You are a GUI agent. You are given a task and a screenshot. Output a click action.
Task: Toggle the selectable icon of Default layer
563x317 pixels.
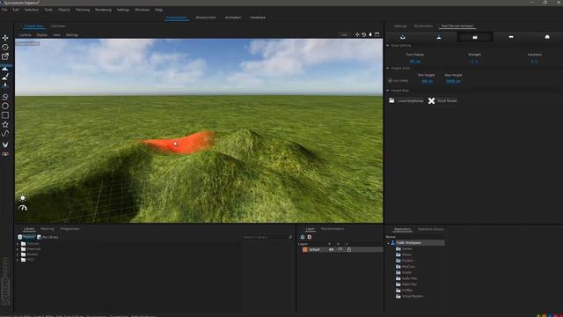click(x=340, y=249)
